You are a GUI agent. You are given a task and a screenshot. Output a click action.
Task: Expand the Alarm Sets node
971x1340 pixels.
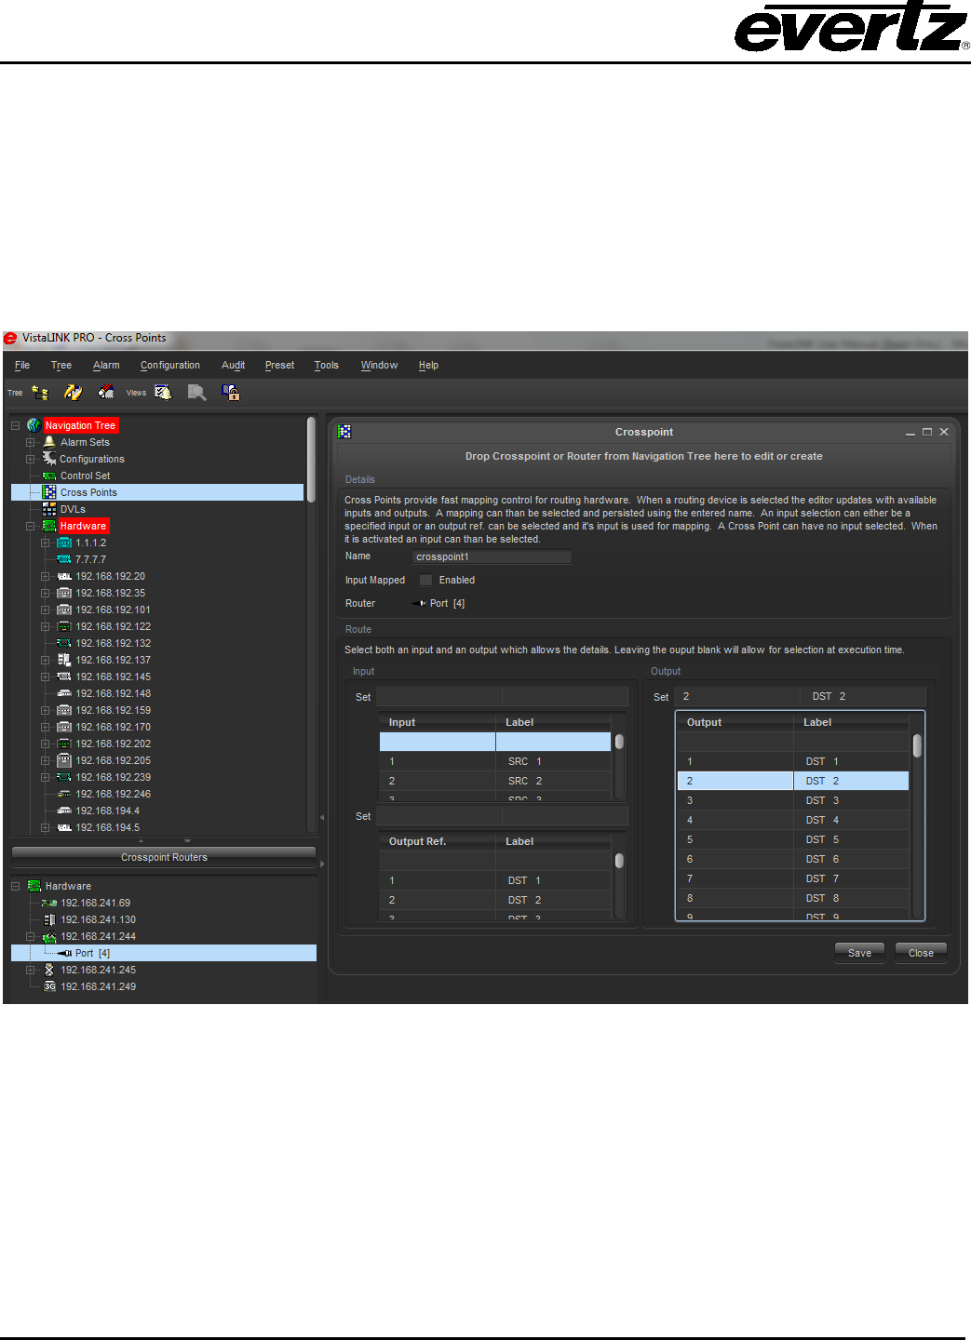tap(30, 442)
